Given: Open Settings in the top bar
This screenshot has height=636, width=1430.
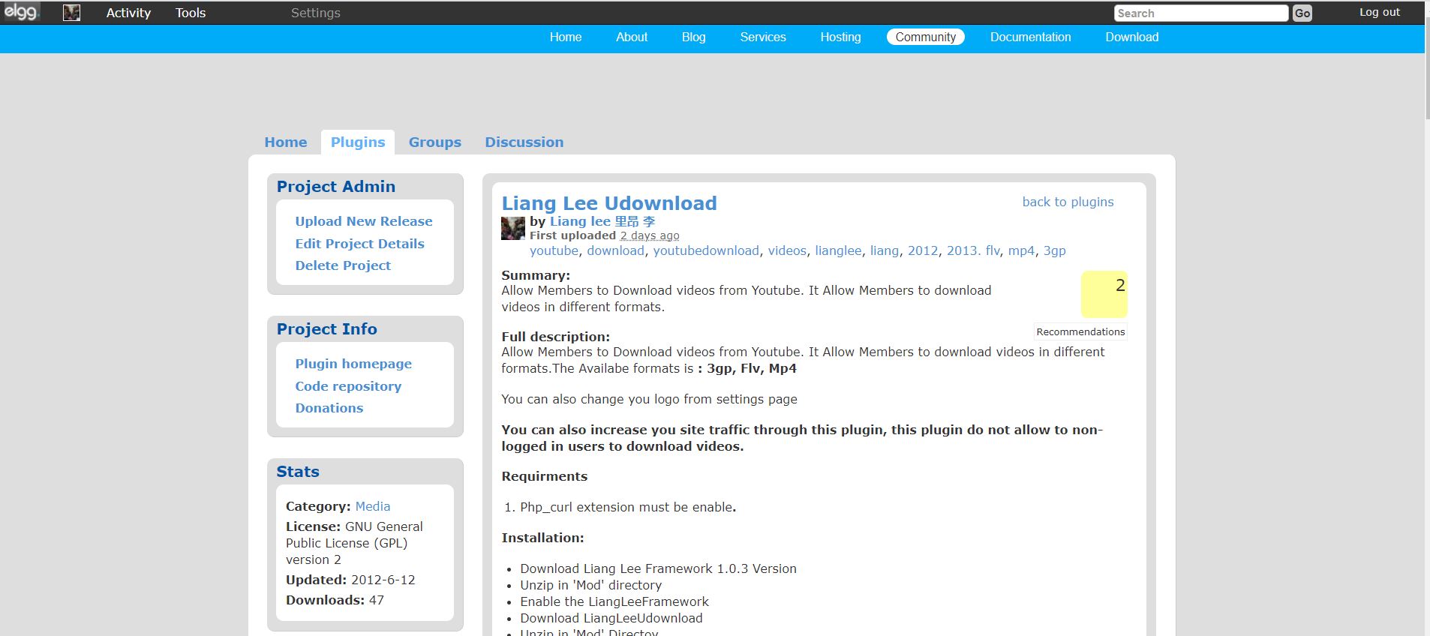Looking at the screenshot, I should (316, 13).
